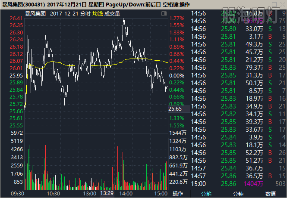Select the tick row with 18.9万 volume
287x198 pixels.
click(238, 99)
